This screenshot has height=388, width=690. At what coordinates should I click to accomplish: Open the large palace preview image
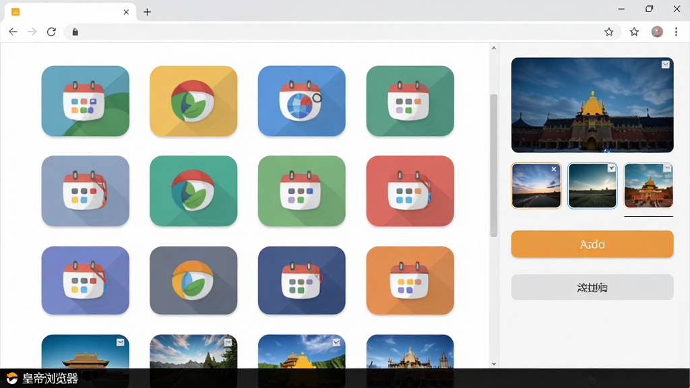592,105
